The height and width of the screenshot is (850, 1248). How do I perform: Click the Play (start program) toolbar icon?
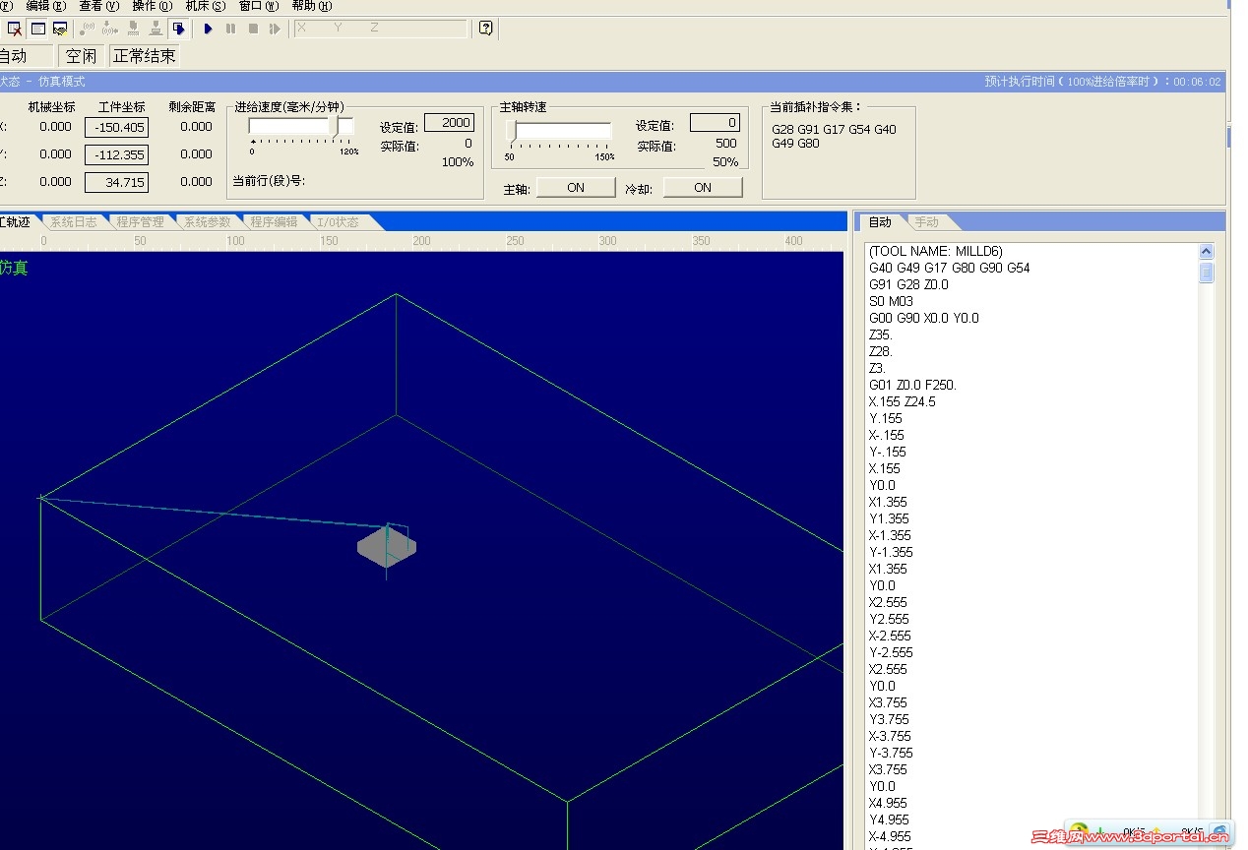[208, 29]
